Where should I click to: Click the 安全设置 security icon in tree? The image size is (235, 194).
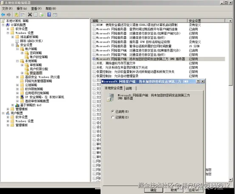tap(17, 45)
